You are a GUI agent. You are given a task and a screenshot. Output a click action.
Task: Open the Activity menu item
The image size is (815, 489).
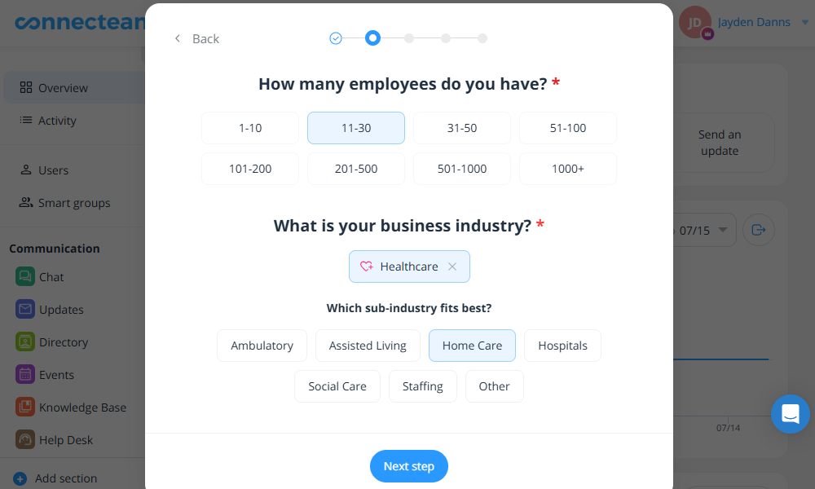[57, 121]
